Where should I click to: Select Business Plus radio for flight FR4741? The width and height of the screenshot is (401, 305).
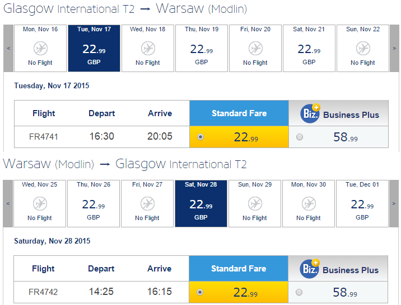tap(300, 137)
